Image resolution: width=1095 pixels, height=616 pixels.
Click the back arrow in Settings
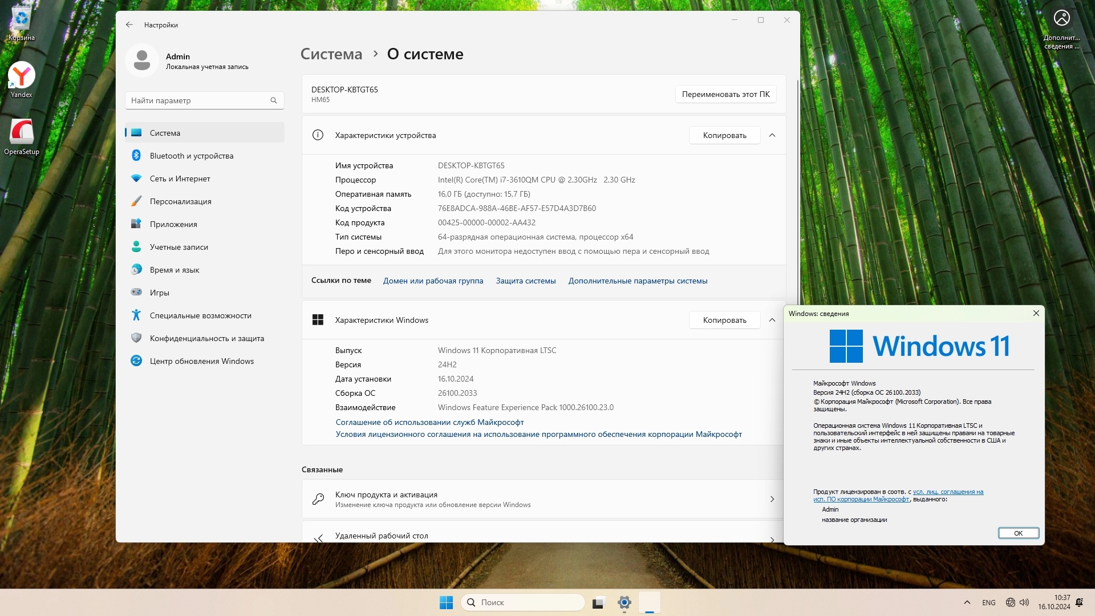tap(129, 25)
